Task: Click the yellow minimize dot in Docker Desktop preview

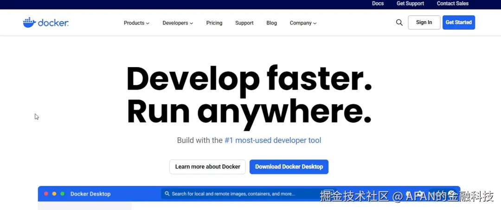Action: pos(54,194)
